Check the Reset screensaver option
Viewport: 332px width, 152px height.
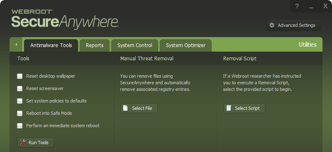pyautogui.click(x=20, y=88)
